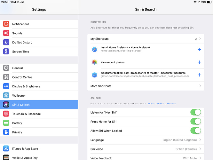This screenshot has width=213, height=160.
Task: Tap the Screen Time hourglass icon
Action: (x=6, y=52)
